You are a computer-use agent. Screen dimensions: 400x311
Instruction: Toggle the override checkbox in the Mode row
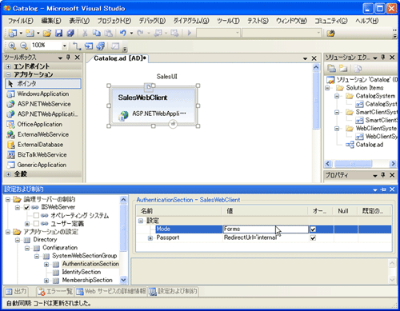tap(313, 229)
